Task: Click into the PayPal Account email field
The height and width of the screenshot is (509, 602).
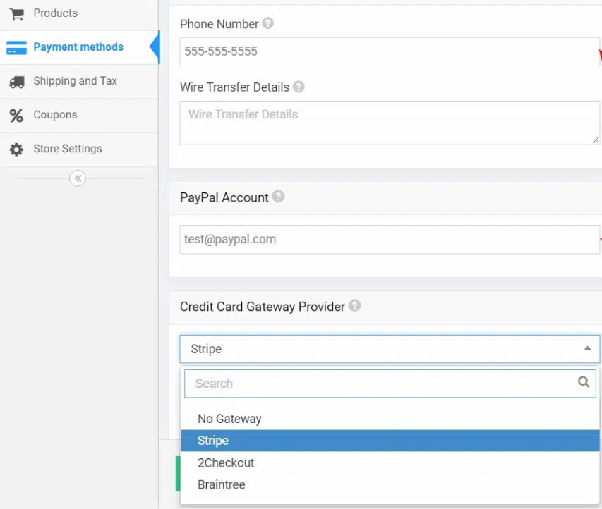Action: coord(388,240)
